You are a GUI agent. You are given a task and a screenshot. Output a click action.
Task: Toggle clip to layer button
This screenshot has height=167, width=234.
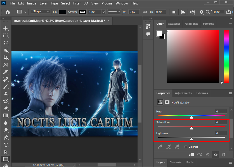pyautogui.click(x=191, y=154)
